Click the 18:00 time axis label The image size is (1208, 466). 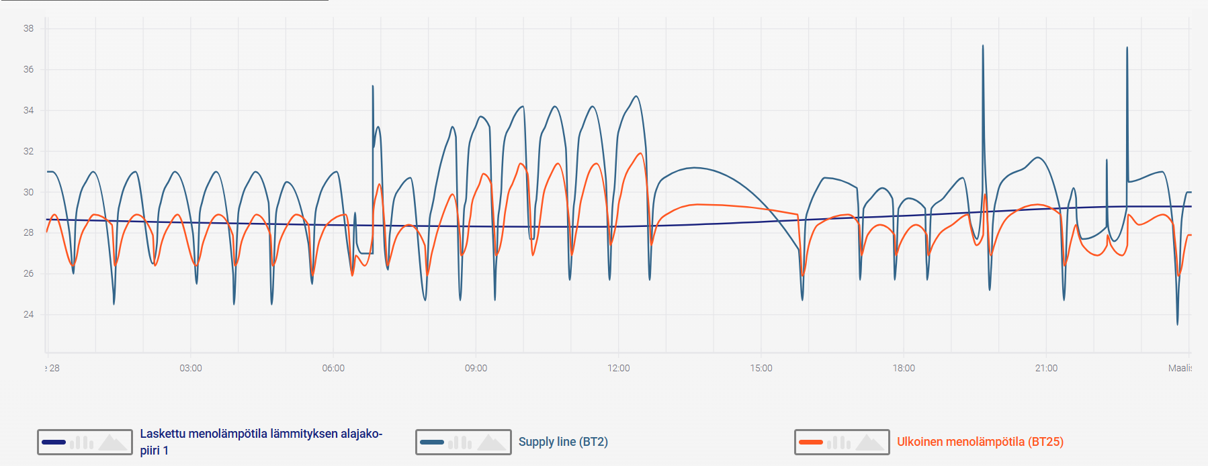coord(904,369)
